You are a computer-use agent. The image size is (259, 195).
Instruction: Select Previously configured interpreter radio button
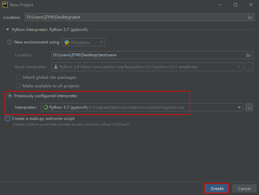(10, 96)
